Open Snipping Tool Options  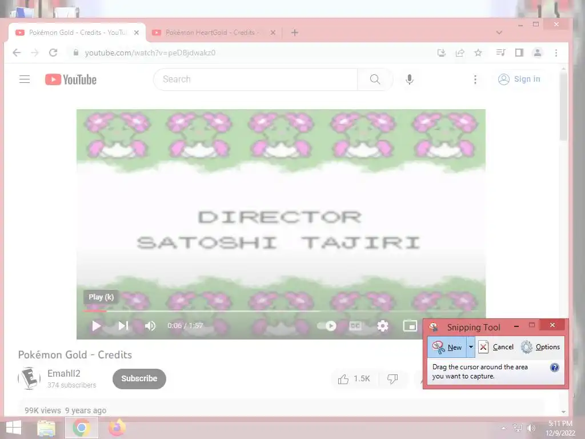tap(540, 347)
